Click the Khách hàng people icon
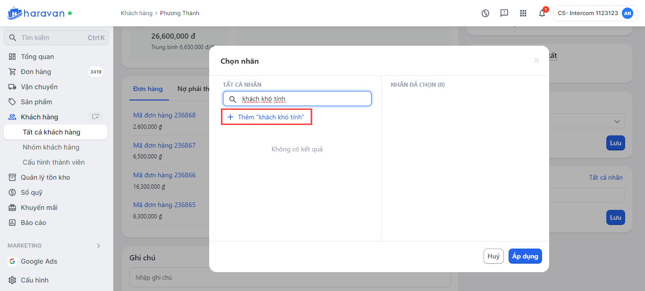The image size is (645, 291). point(12,117)
